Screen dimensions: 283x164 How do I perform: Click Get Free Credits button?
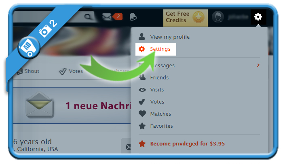[x=186, y=18]
